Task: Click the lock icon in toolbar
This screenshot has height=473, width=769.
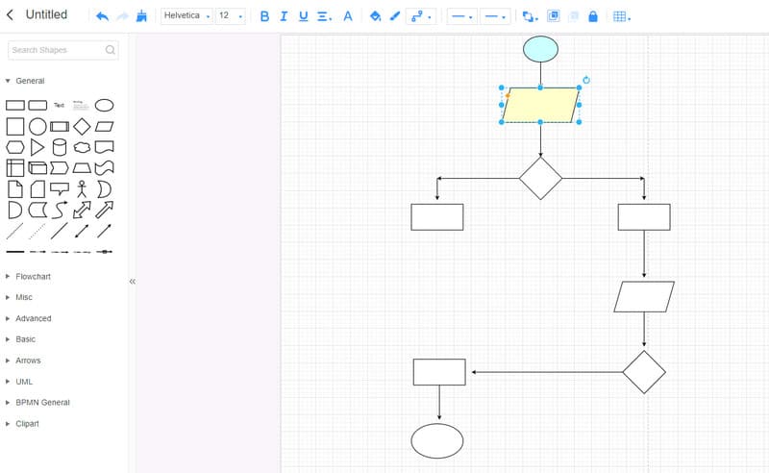Action: tap(592, 16)
